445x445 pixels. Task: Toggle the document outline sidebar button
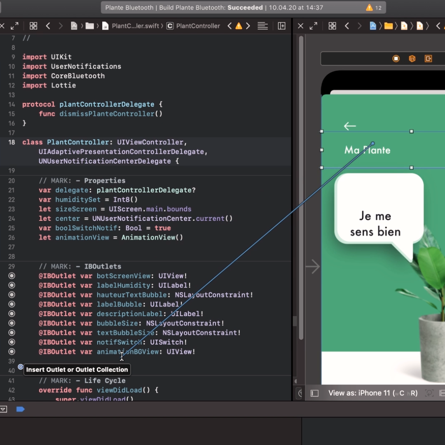[314, 393]
